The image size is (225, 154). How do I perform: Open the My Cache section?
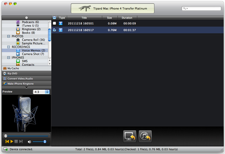26,68
